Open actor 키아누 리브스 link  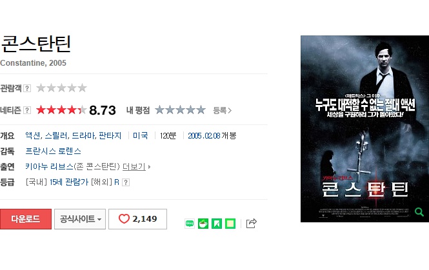(x=49, y=166)
